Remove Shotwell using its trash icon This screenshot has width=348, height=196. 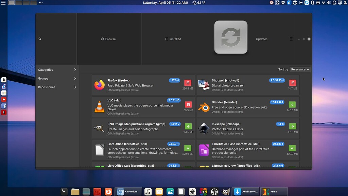point(293,83)
